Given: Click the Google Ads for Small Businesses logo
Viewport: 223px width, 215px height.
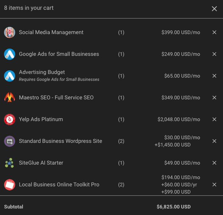Looking at the screenshot, I should 9,54.
